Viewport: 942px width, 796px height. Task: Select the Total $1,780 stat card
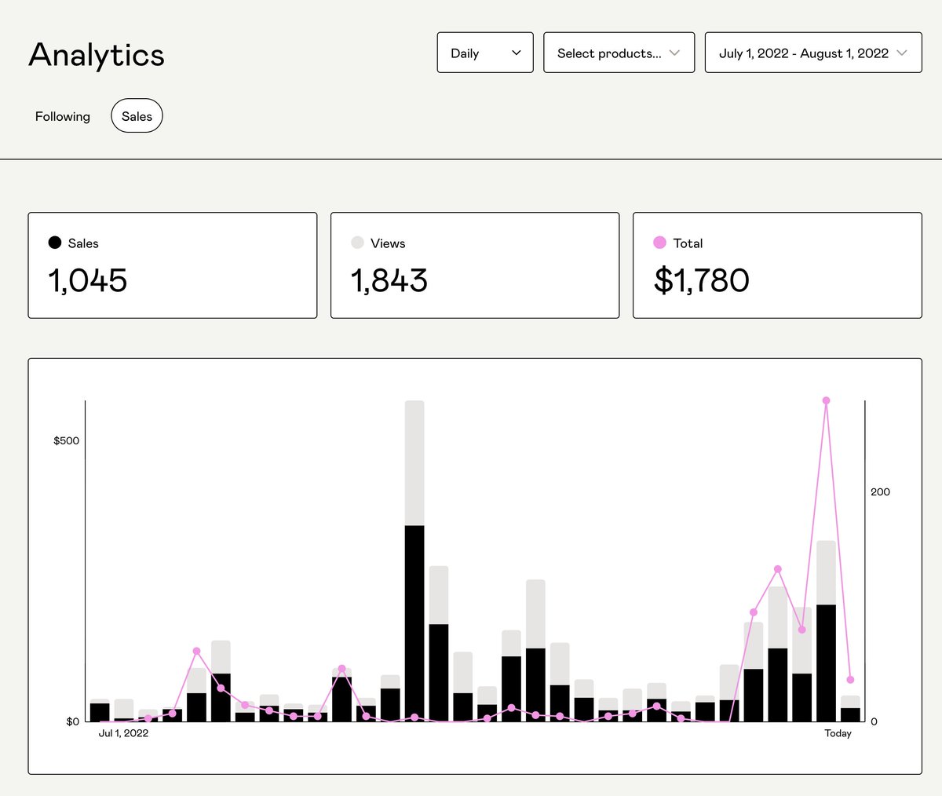point(777,265)
